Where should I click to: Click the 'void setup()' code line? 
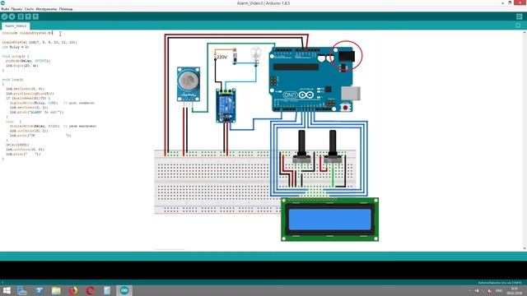point(16,57)
